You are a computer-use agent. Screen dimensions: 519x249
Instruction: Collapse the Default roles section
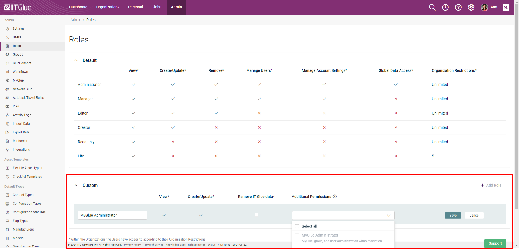tap(76, 60)
